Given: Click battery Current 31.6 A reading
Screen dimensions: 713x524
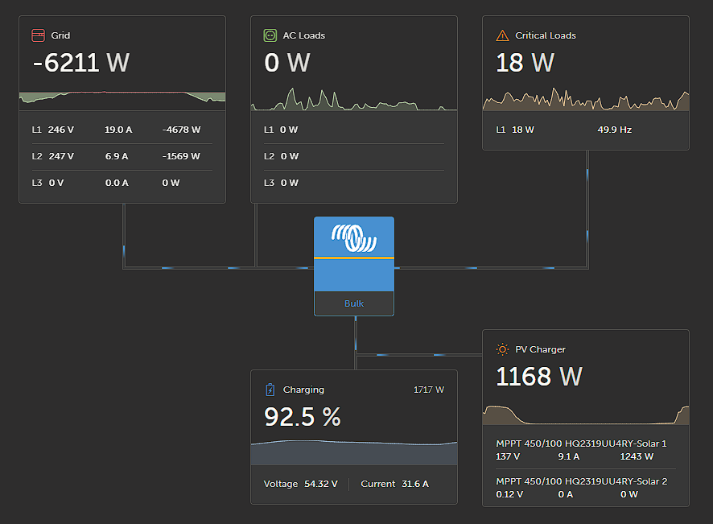Looking at the screenshot, I should coord(394,484).
